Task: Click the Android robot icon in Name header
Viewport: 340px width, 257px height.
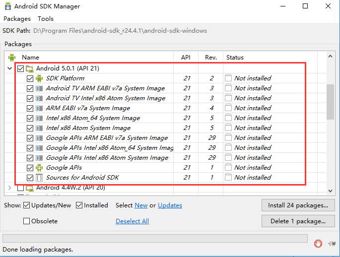Action: click(x=12, y=58)
